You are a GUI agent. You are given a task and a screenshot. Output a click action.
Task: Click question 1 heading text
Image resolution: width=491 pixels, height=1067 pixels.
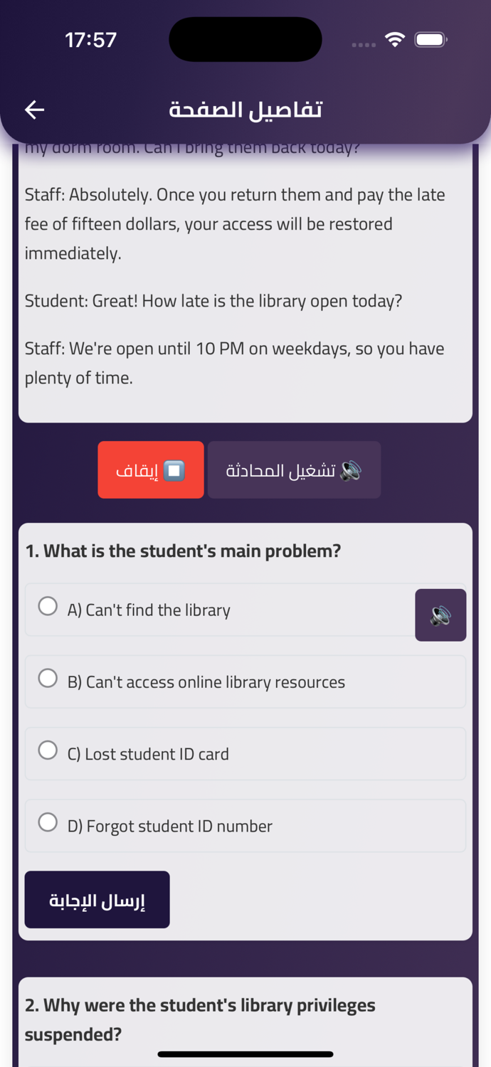[x=183, y=551]
